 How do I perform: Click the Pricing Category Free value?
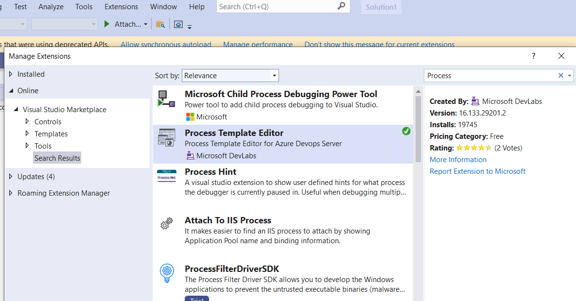point(497,136)
